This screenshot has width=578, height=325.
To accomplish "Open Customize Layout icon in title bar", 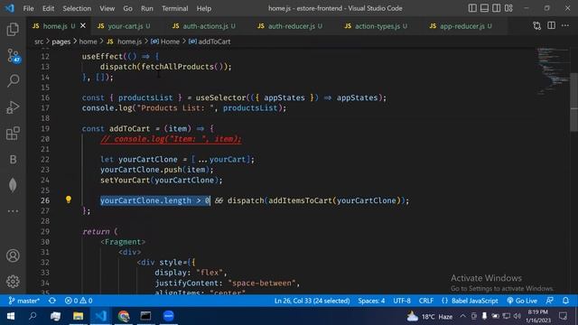I will coord(508,8).
